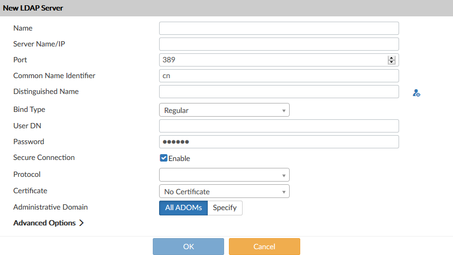Click into the Server Name/IP field
The width and height of the screenshot is (453, 255).
coord(279,44)
